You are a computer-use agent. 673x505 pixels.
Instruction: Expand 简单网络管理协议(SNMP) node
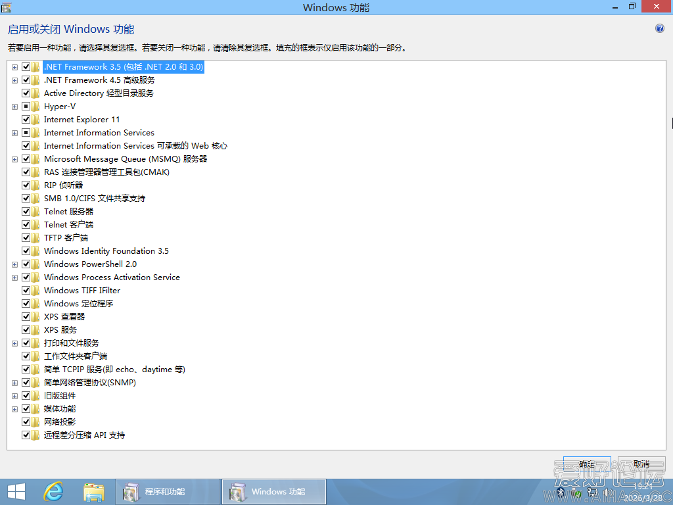point(14,383)
